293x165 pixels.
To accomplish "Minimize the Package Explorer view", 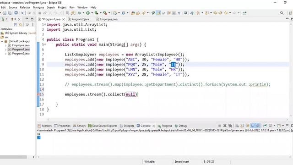I will point(27,19).
